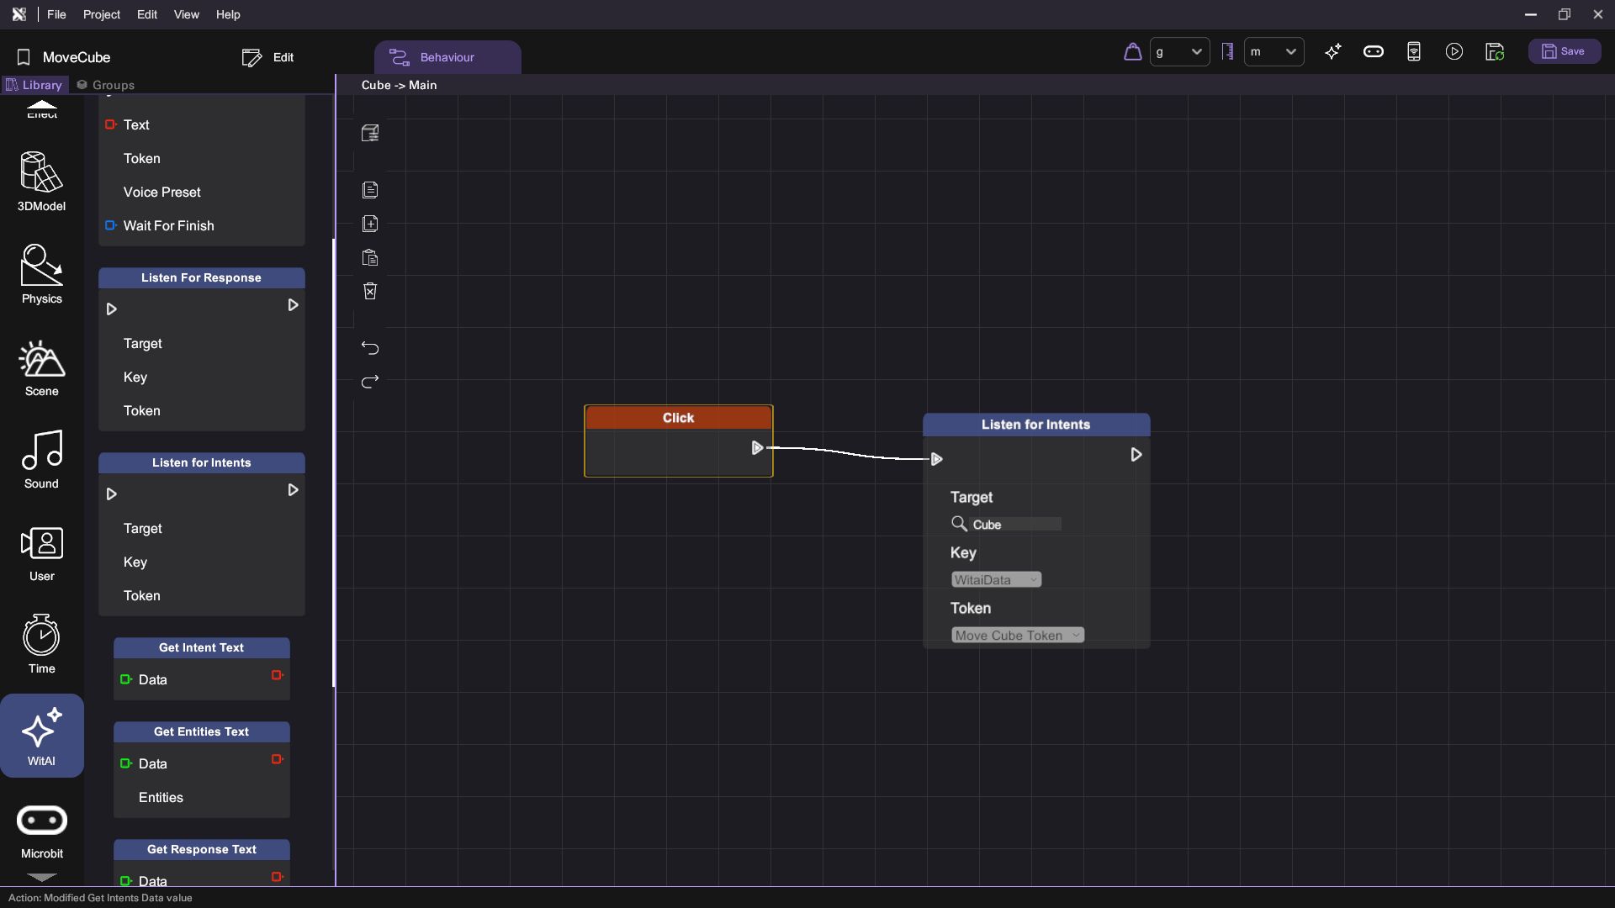
Task: Open the weight unit dropdown showing g
Action: [x=1179, y=52]
